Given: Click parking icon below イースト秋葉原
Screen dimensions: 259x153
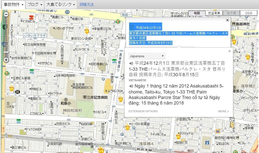Looking at the screenshot, I should 134,128.
